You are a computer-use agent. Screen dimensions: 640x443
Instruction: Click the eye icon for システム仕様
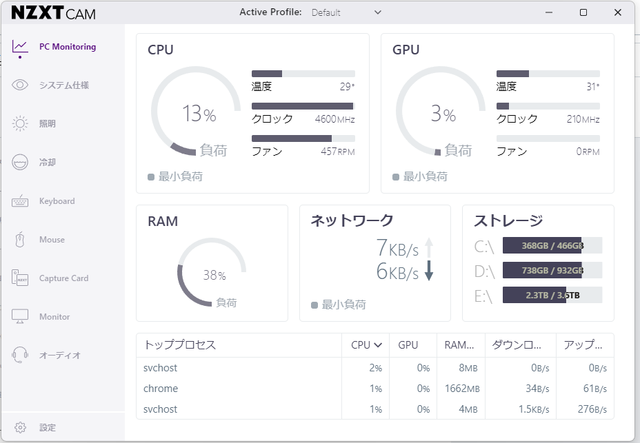(20, 85)
